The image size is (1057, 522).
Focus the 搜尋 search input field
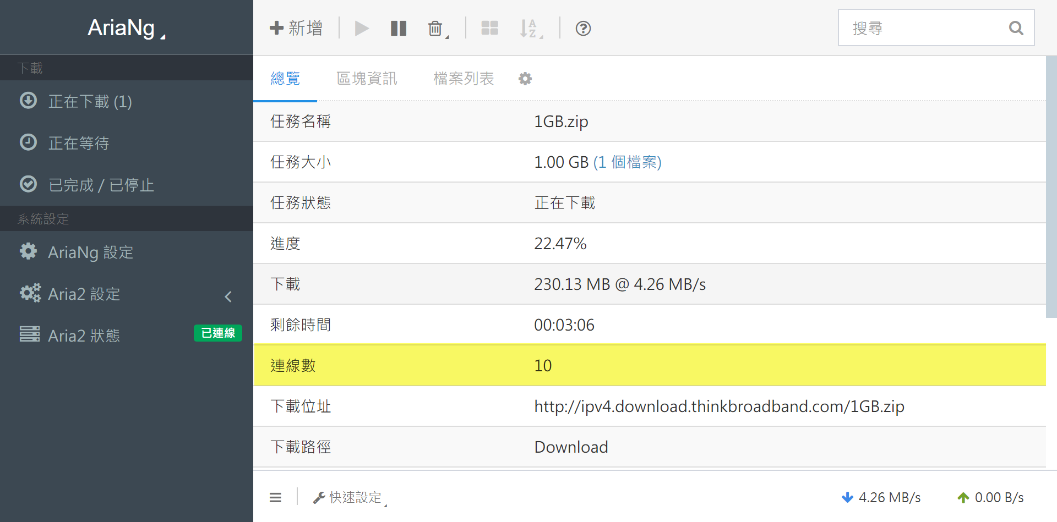925,28
